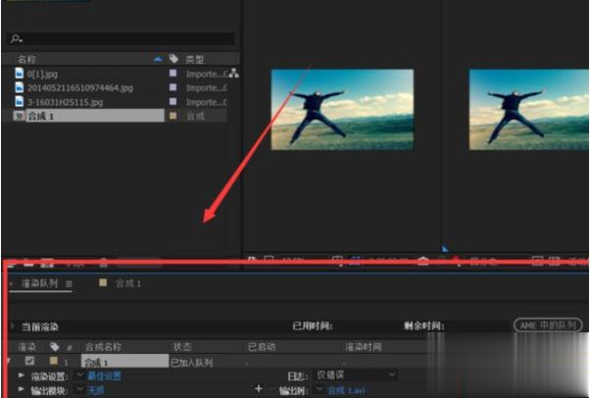Click the label color of 0[1].jpg
590x398 pixels.
(x=173, y=74)
